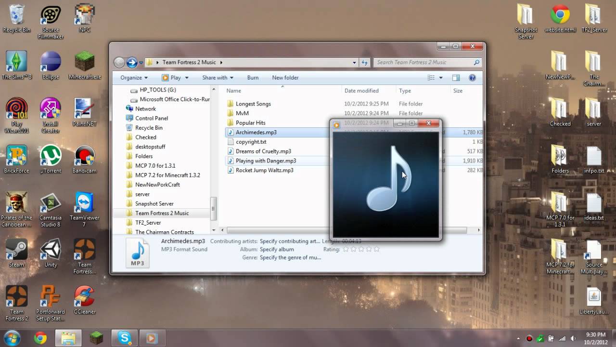
Task: Set the rating to five stars
Action: 376,249
